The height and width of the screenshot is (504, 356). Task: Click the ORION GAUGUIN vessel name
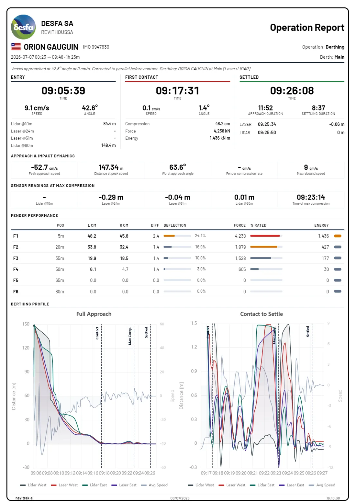tap(51, 47)
